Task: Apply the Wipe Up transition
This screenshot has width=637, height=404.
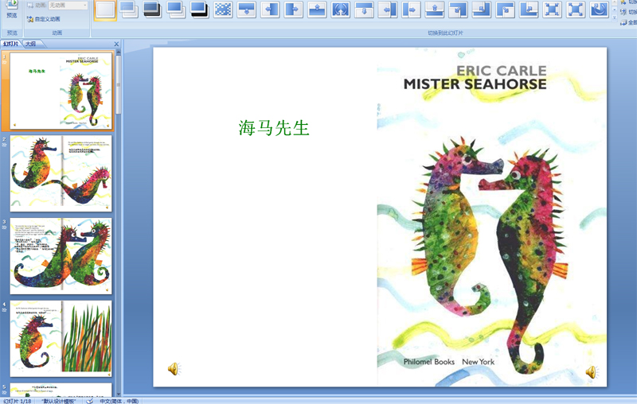Action: (317, 10)
